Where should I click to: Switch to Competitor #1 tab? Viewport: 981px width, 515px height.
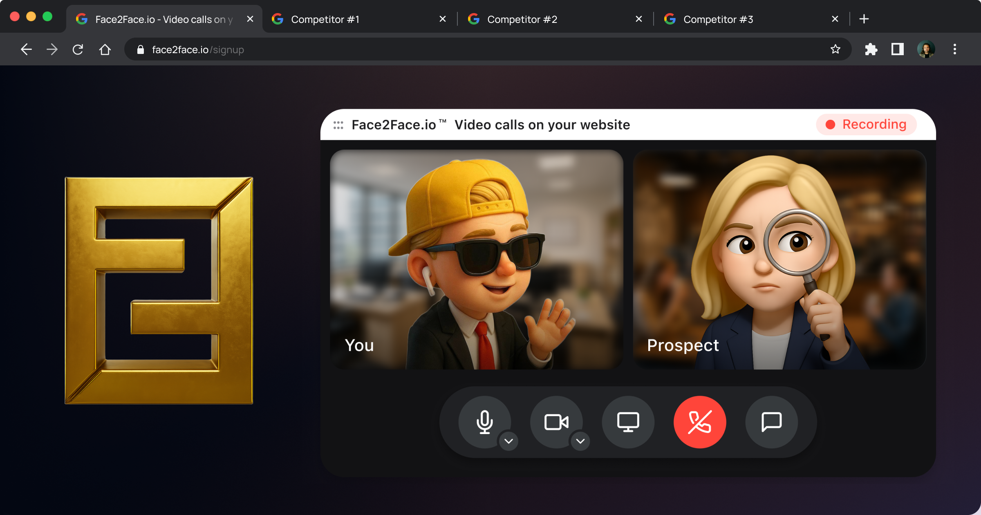(325, 19)
